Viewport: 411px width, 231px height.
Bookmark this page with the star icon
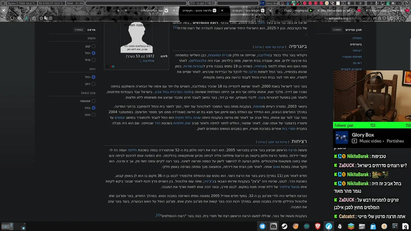click(x=41, y=18)
